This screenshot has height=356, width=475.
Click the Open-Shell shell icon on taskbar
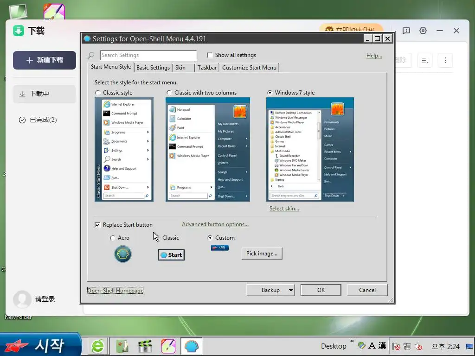tap(192, 346)
